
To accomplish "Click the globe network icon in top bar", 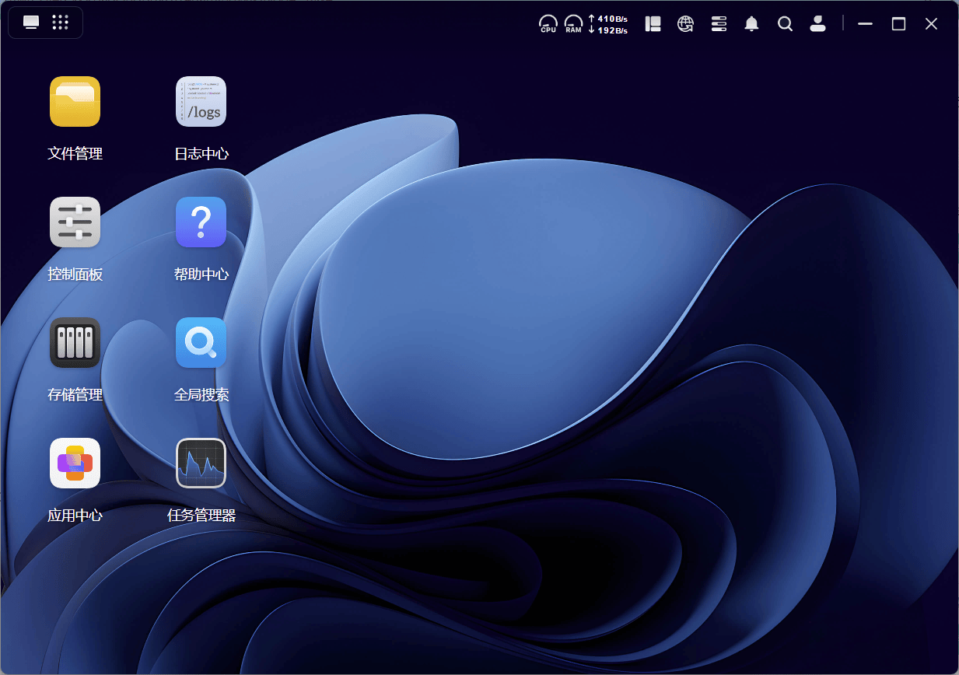I will (685, 24).
